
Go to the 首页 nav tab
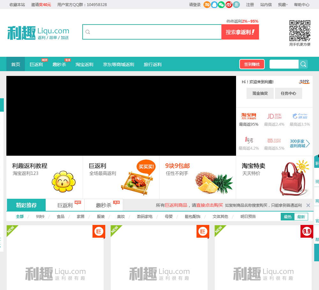point(16,64)
